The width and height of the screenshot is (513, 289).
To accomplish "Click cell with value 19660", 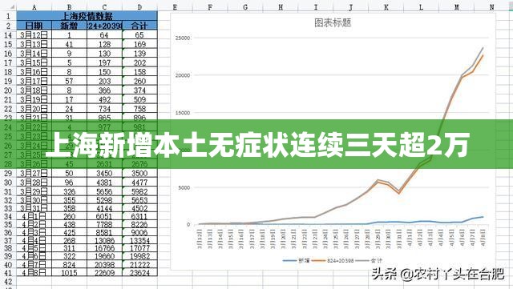I will 104,257.
